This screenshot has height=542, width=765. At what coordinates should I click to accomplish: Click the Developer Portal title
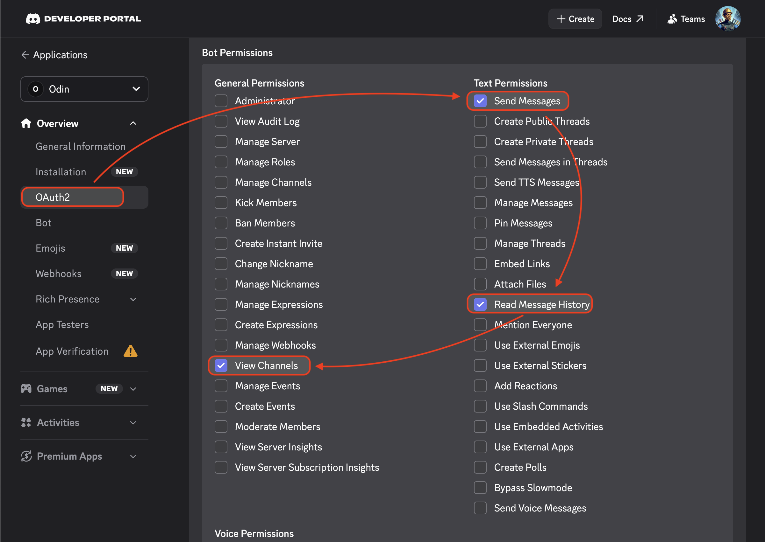(x=93, y=19)
